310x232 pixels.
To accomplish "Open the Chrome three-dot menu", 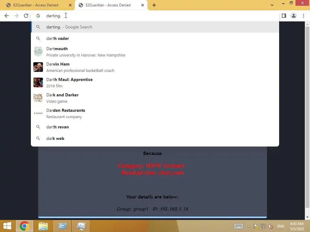I will [x=303, y=16].
